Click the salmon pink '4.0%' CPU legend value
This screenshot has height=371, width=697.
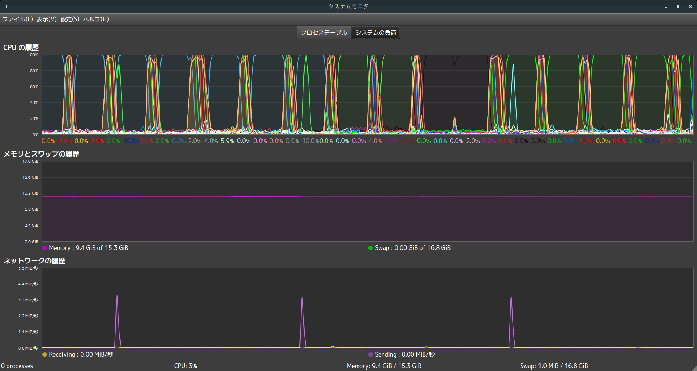tap(375, 141)
